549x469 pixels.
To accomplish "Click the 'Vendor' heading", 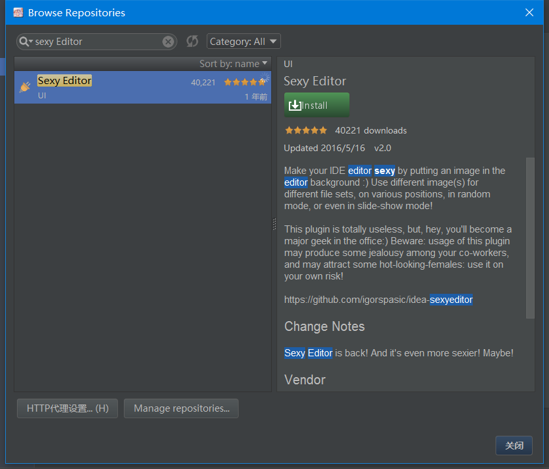I will [x=304, y=380].
